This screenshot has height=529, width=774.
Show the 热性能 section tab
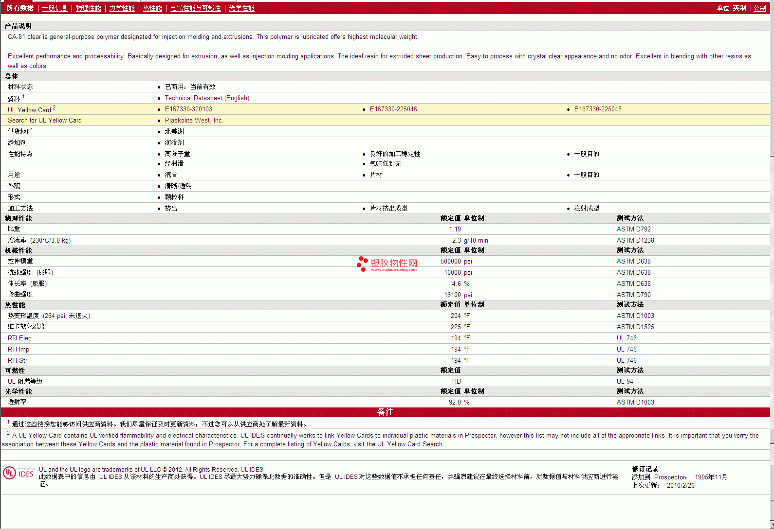click(x=152, y=8)
